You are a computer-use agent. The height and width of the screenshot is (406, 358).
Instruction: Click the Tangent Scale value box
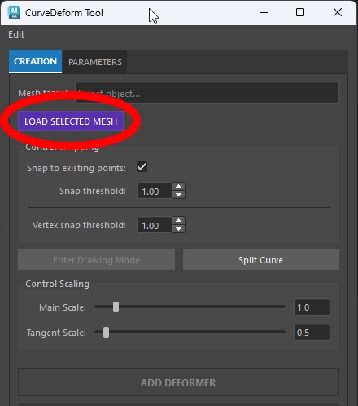(312, 333)
